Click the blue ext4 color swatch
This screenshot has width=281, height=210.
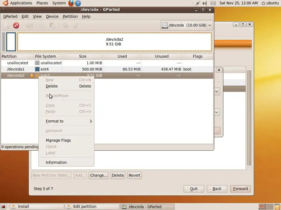point(37,69)
